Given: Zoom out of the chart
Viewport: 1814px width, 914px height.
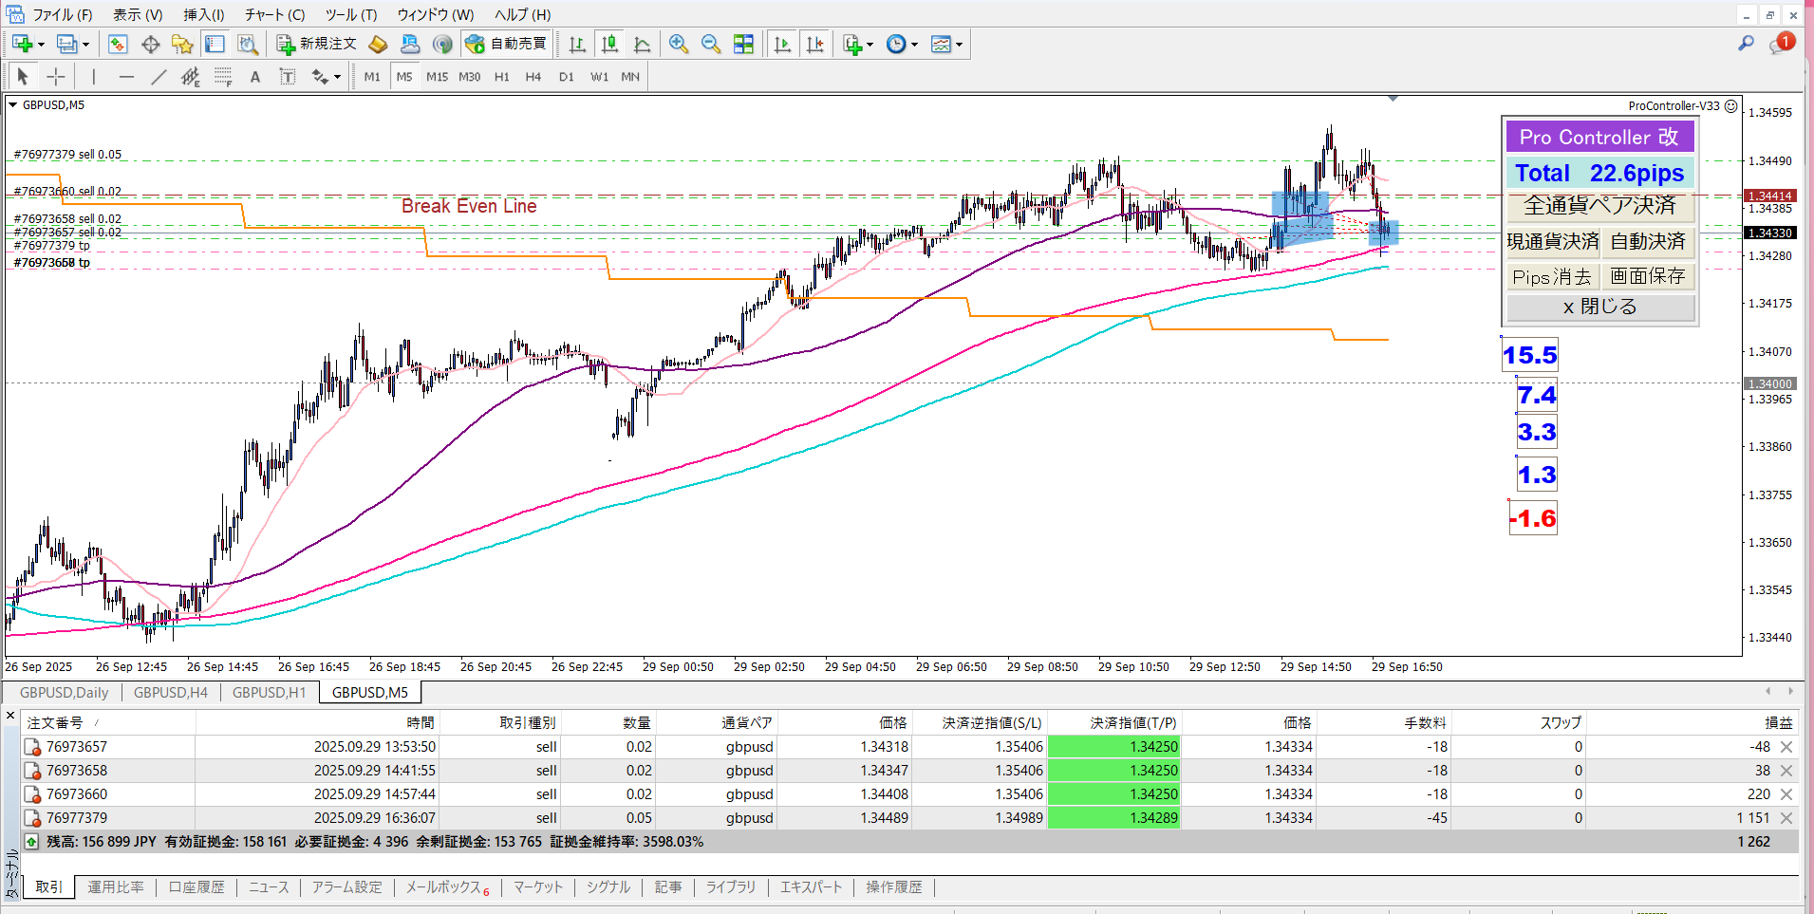Looking at the screenshot, I should click(710, 45).
